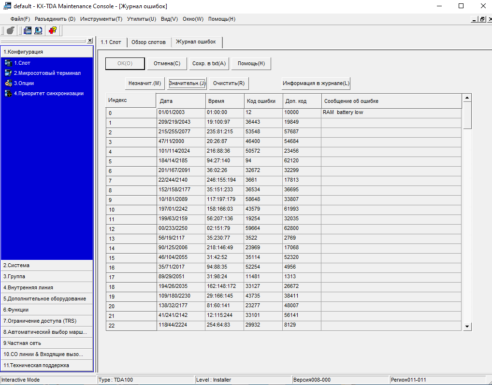Clear the log with Очистить(R)

(x=229, y=84)
